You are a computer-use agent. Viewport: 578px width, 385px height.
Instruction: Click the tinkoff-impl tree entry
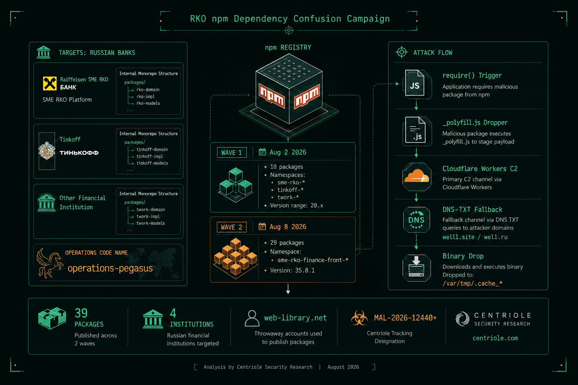150,156
